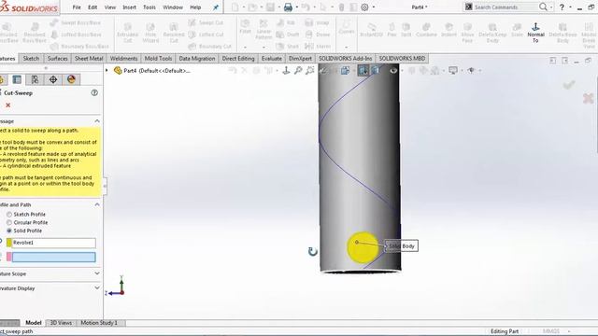The width and height of the screenshot is (598, 336).
Task: Cancel Cut-Sweep with the red X
Action: coord(8,105)
